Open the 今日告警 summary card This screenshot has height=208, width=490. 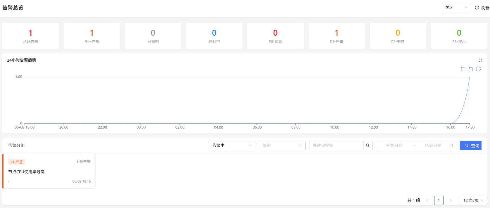(92, 36)
